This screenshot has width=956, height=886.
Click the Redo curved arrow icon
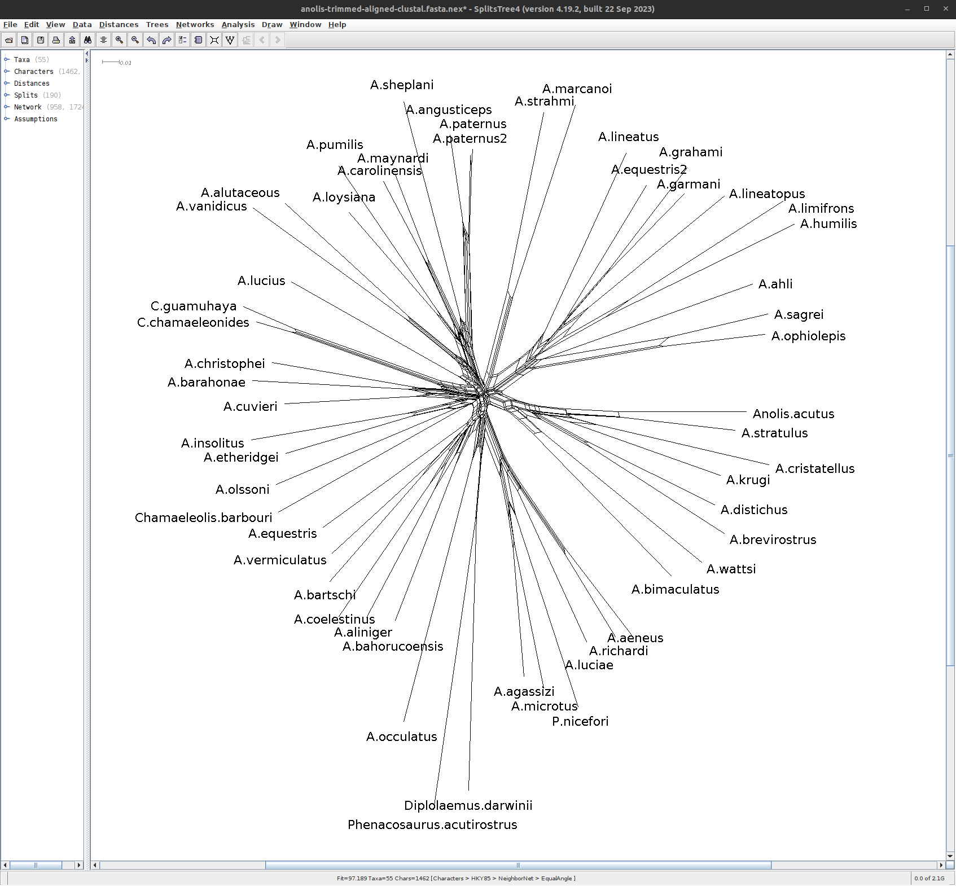pyautogui.click(x=167, y=40)
